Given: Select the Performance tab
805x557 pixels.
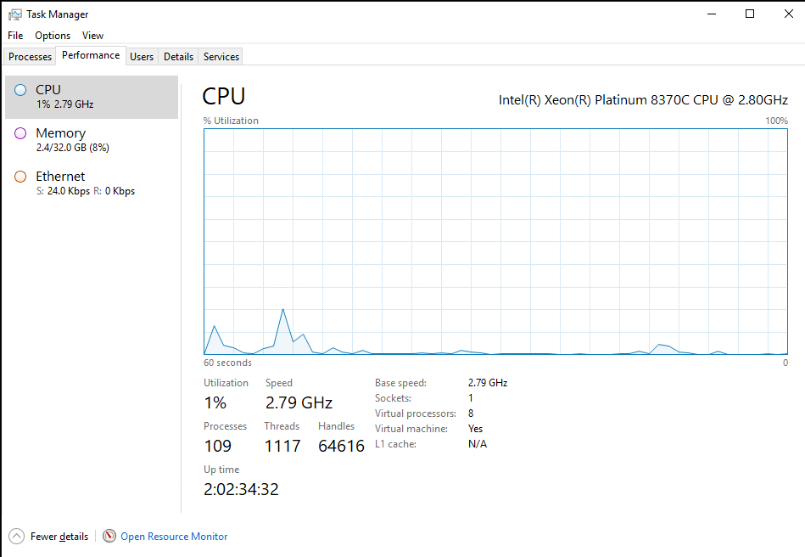Looking at the screenshot, I should (91, 55).
